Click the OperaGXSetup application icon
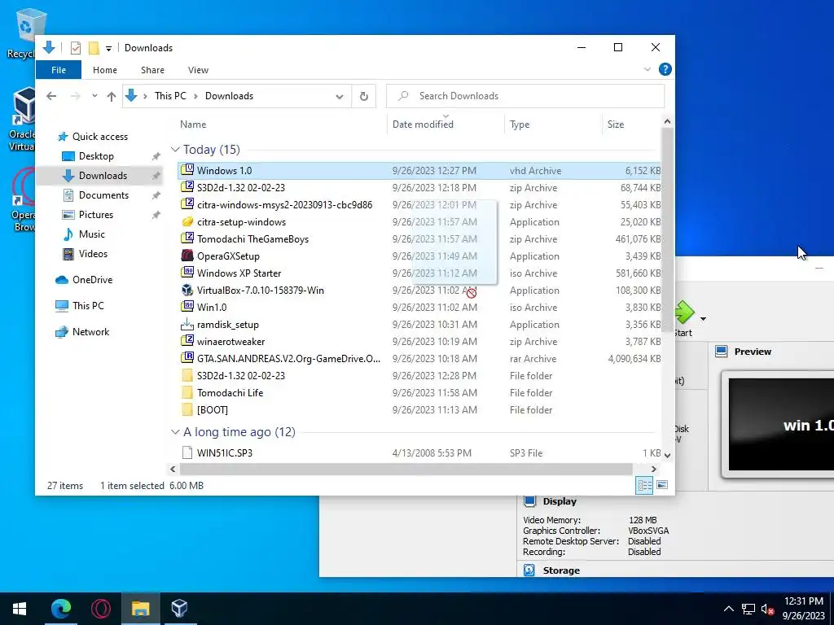 [x=187, y=256]
